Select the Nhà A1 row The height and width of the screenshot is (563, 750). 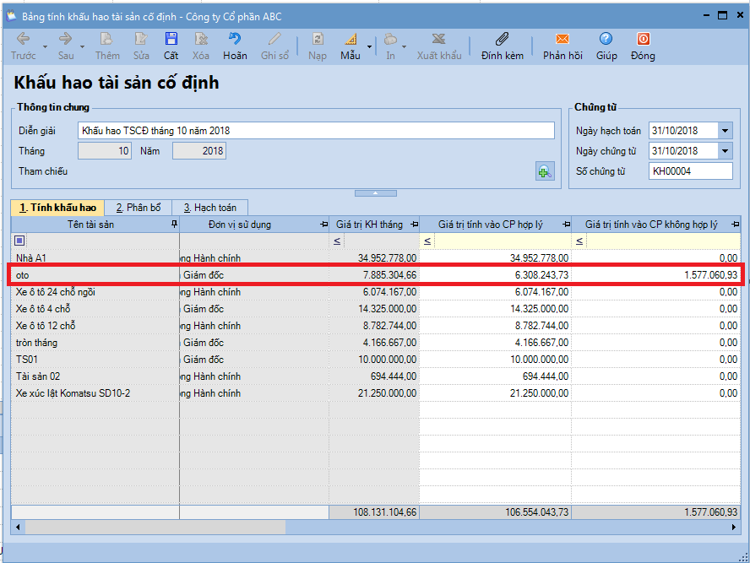376,258
